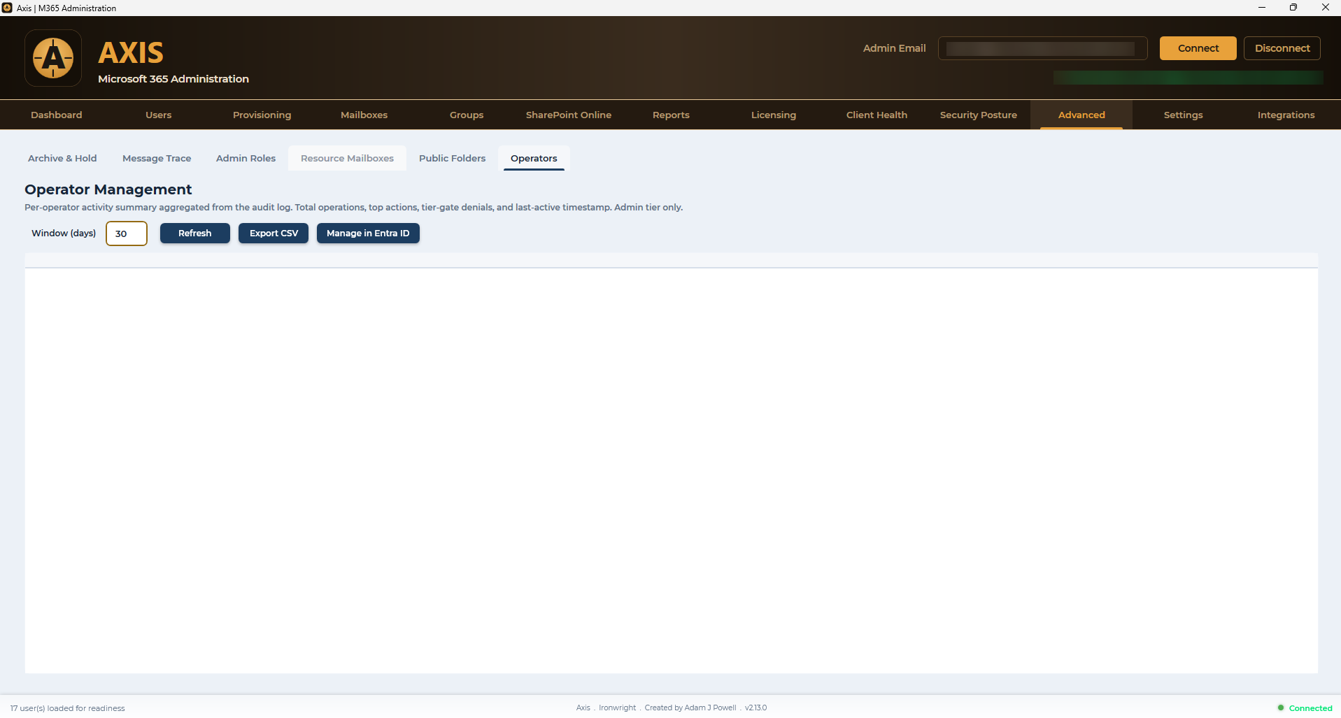Click the Axis title bar app icon
This screenshot has height=718, width=1341.
point(7,8)
